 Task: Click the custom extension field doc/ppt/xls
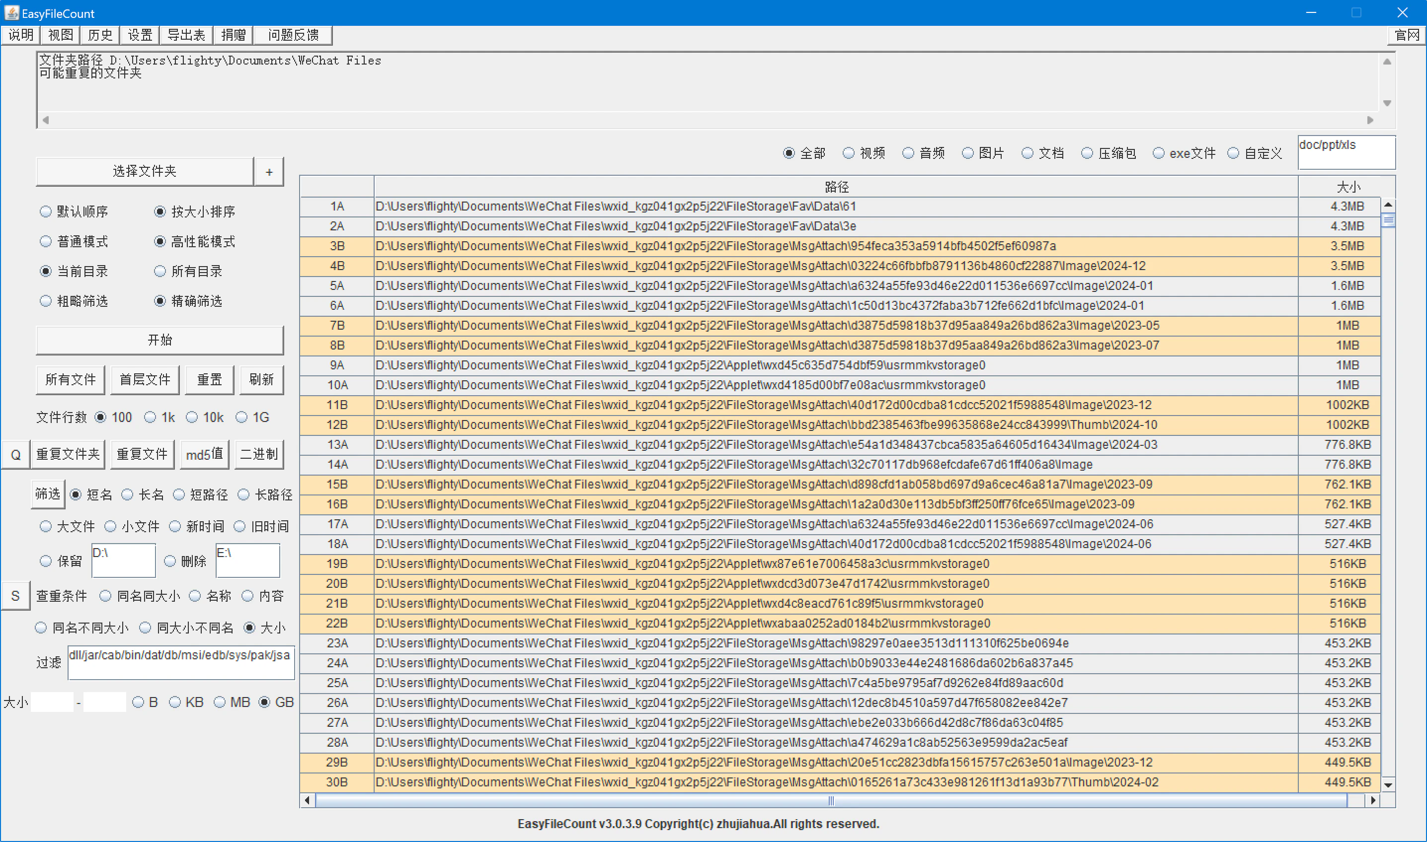(1347, 152)
